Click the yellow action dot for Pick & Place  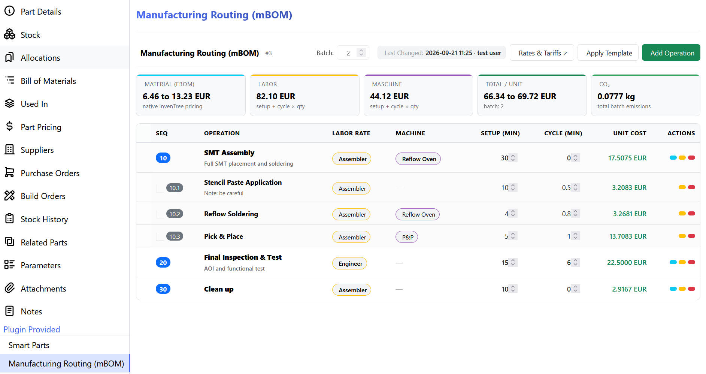[682, 236]
